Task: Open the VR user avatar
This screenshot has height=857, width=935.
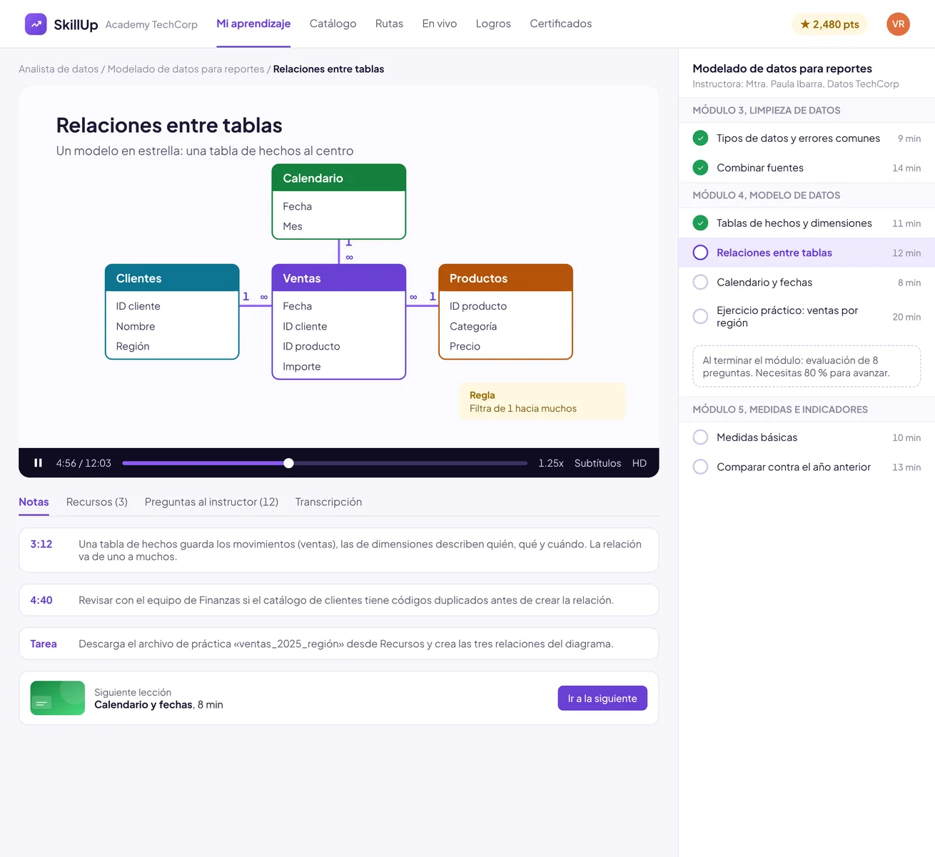Action: tap(898, 24)
